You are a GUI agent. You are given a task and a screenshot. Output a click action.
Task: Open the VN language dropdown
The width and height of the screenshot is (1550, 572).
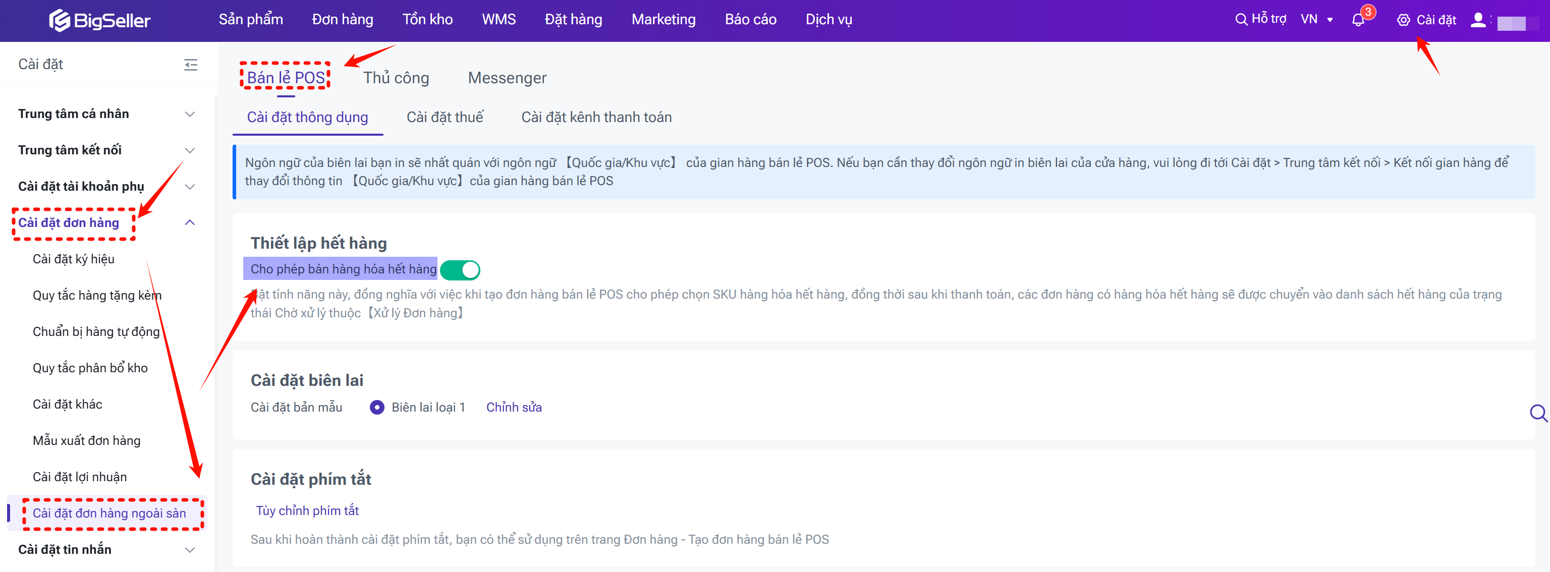tap(1316, 20)
